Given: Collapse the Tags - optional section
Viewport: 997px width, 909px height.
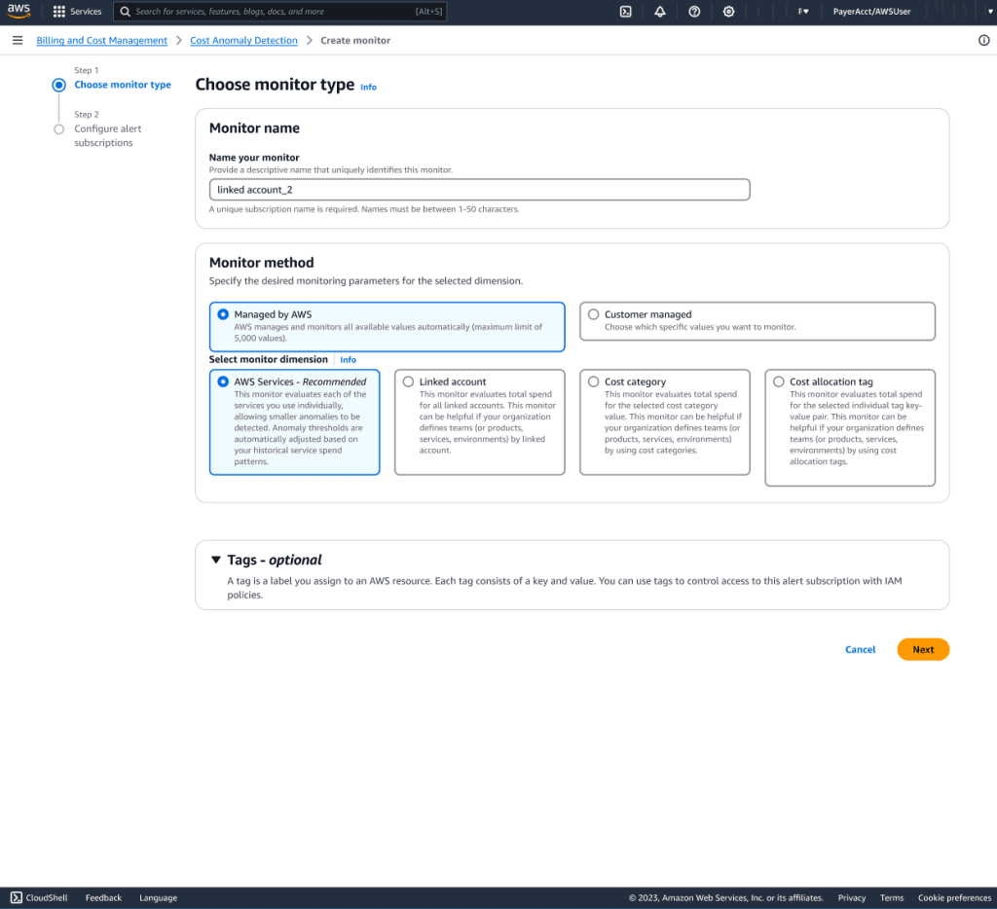Looking at the screenshot, I should (x=216, y=559).
